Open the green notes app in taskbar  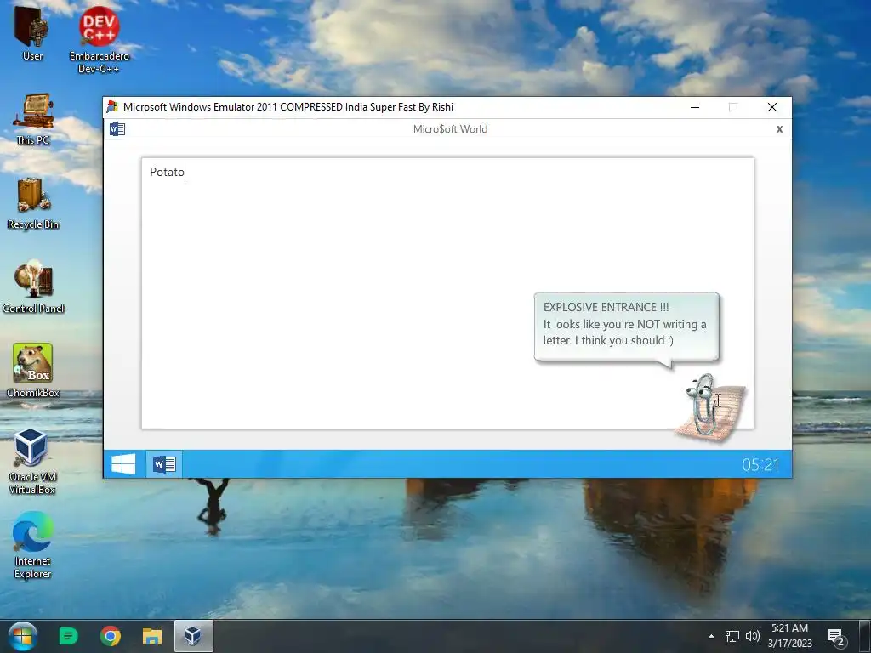click(68, 636)
